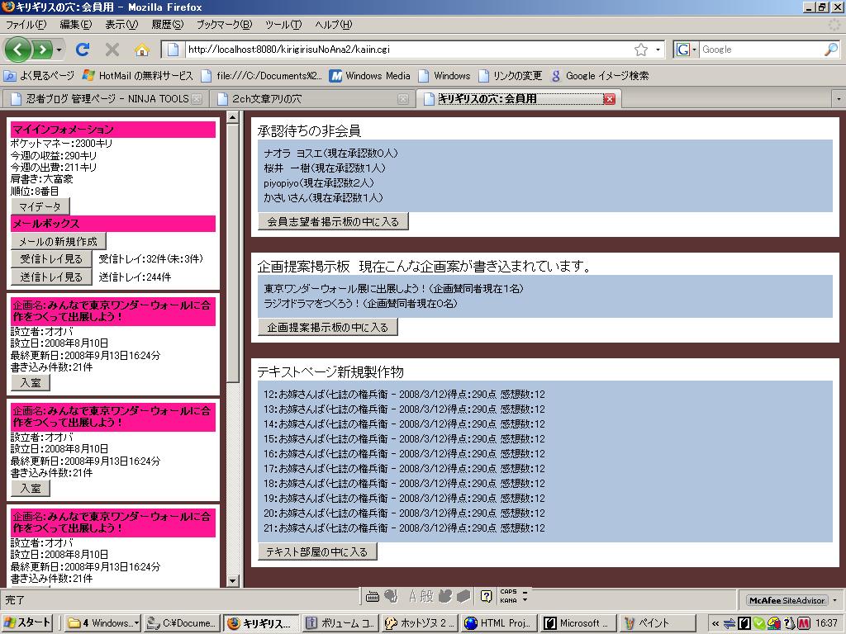Viewport: 846px width, 634px height.
Task: Open the Google イメージ検索 bookmark
Action: [x=600, y=75]
